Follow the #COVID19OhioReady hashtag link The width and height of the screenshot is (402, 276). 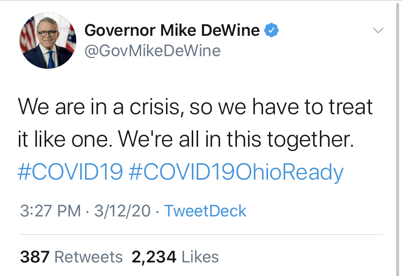point(236,172)
